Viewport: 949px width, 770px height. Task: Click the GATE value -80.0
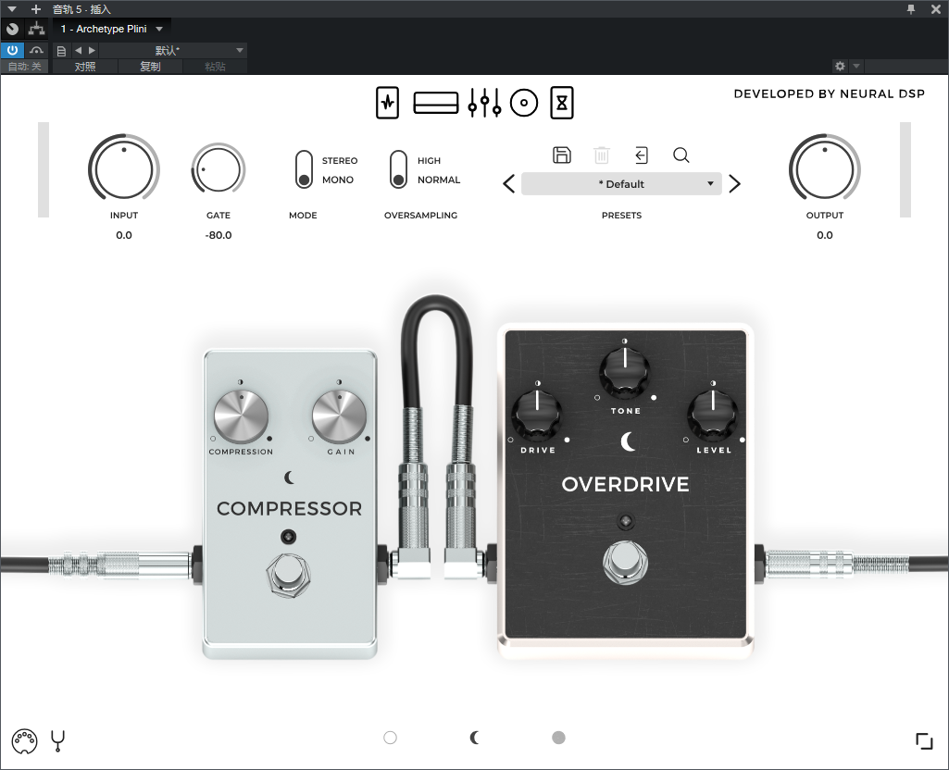[x=219, y=235]
